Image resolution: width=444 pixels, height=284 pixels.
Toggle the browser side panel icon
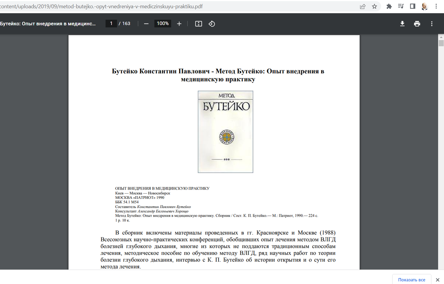point(413,6)
